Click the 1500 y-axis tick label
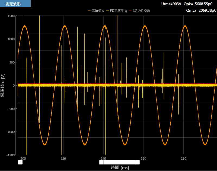This screenshot has width=217, height=171. 11,16
